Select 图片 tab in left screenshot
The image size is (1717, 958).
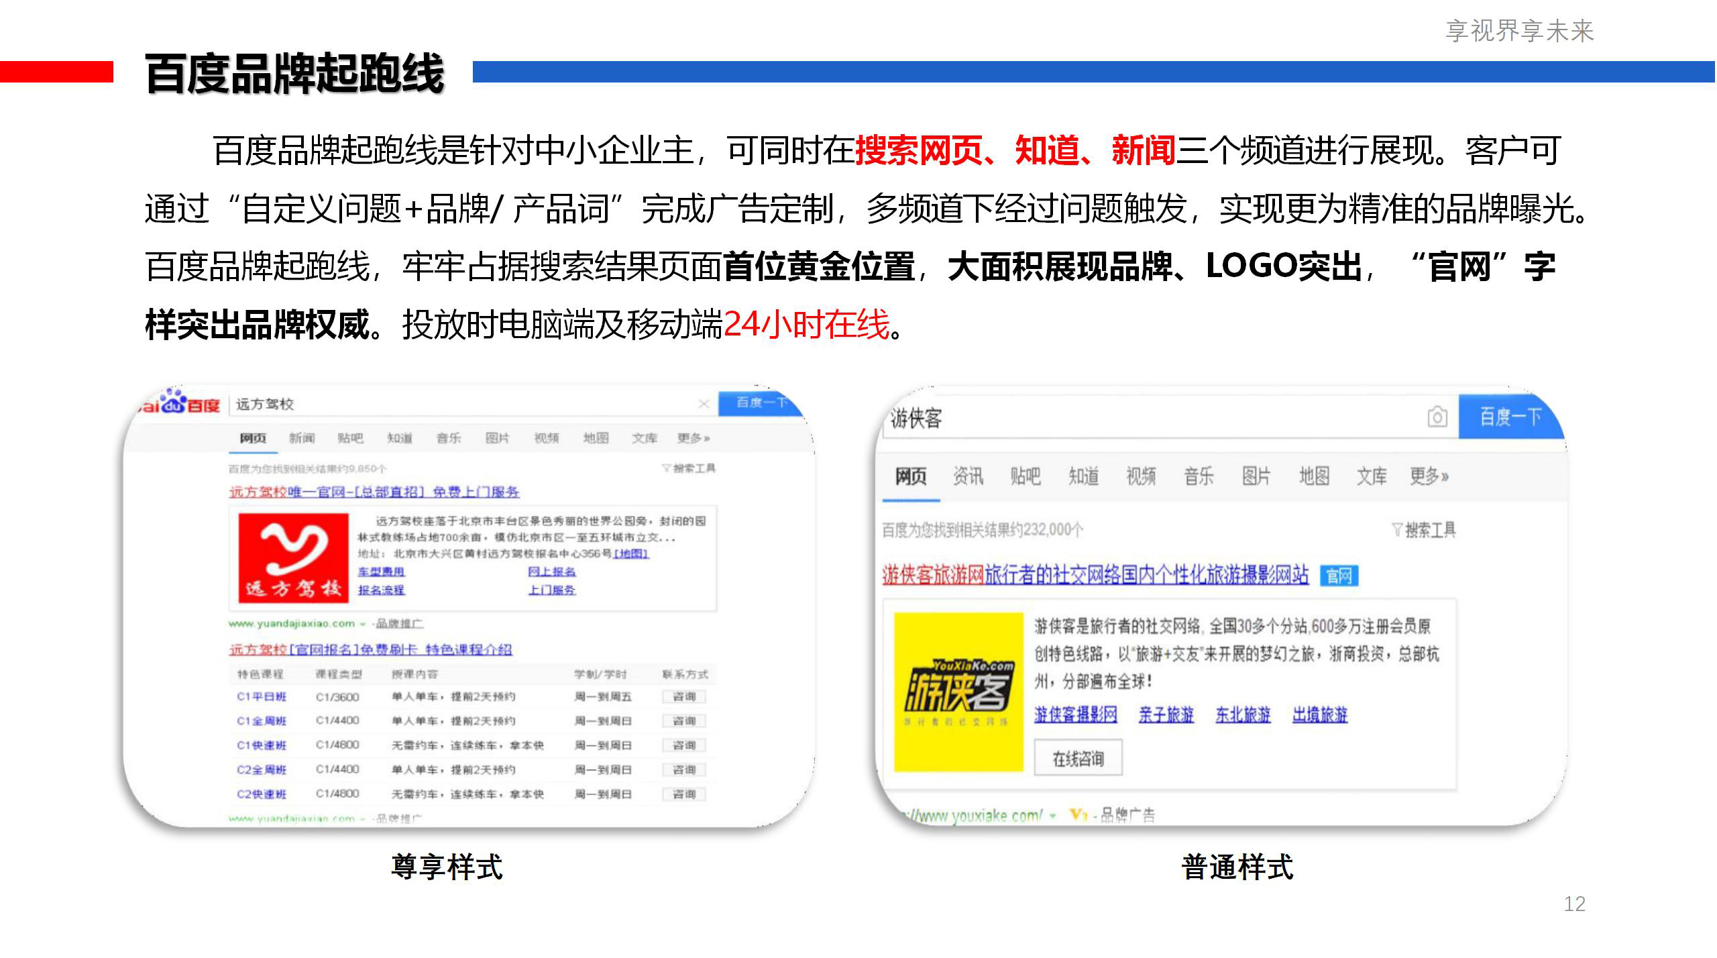click(x=498, y=438)
